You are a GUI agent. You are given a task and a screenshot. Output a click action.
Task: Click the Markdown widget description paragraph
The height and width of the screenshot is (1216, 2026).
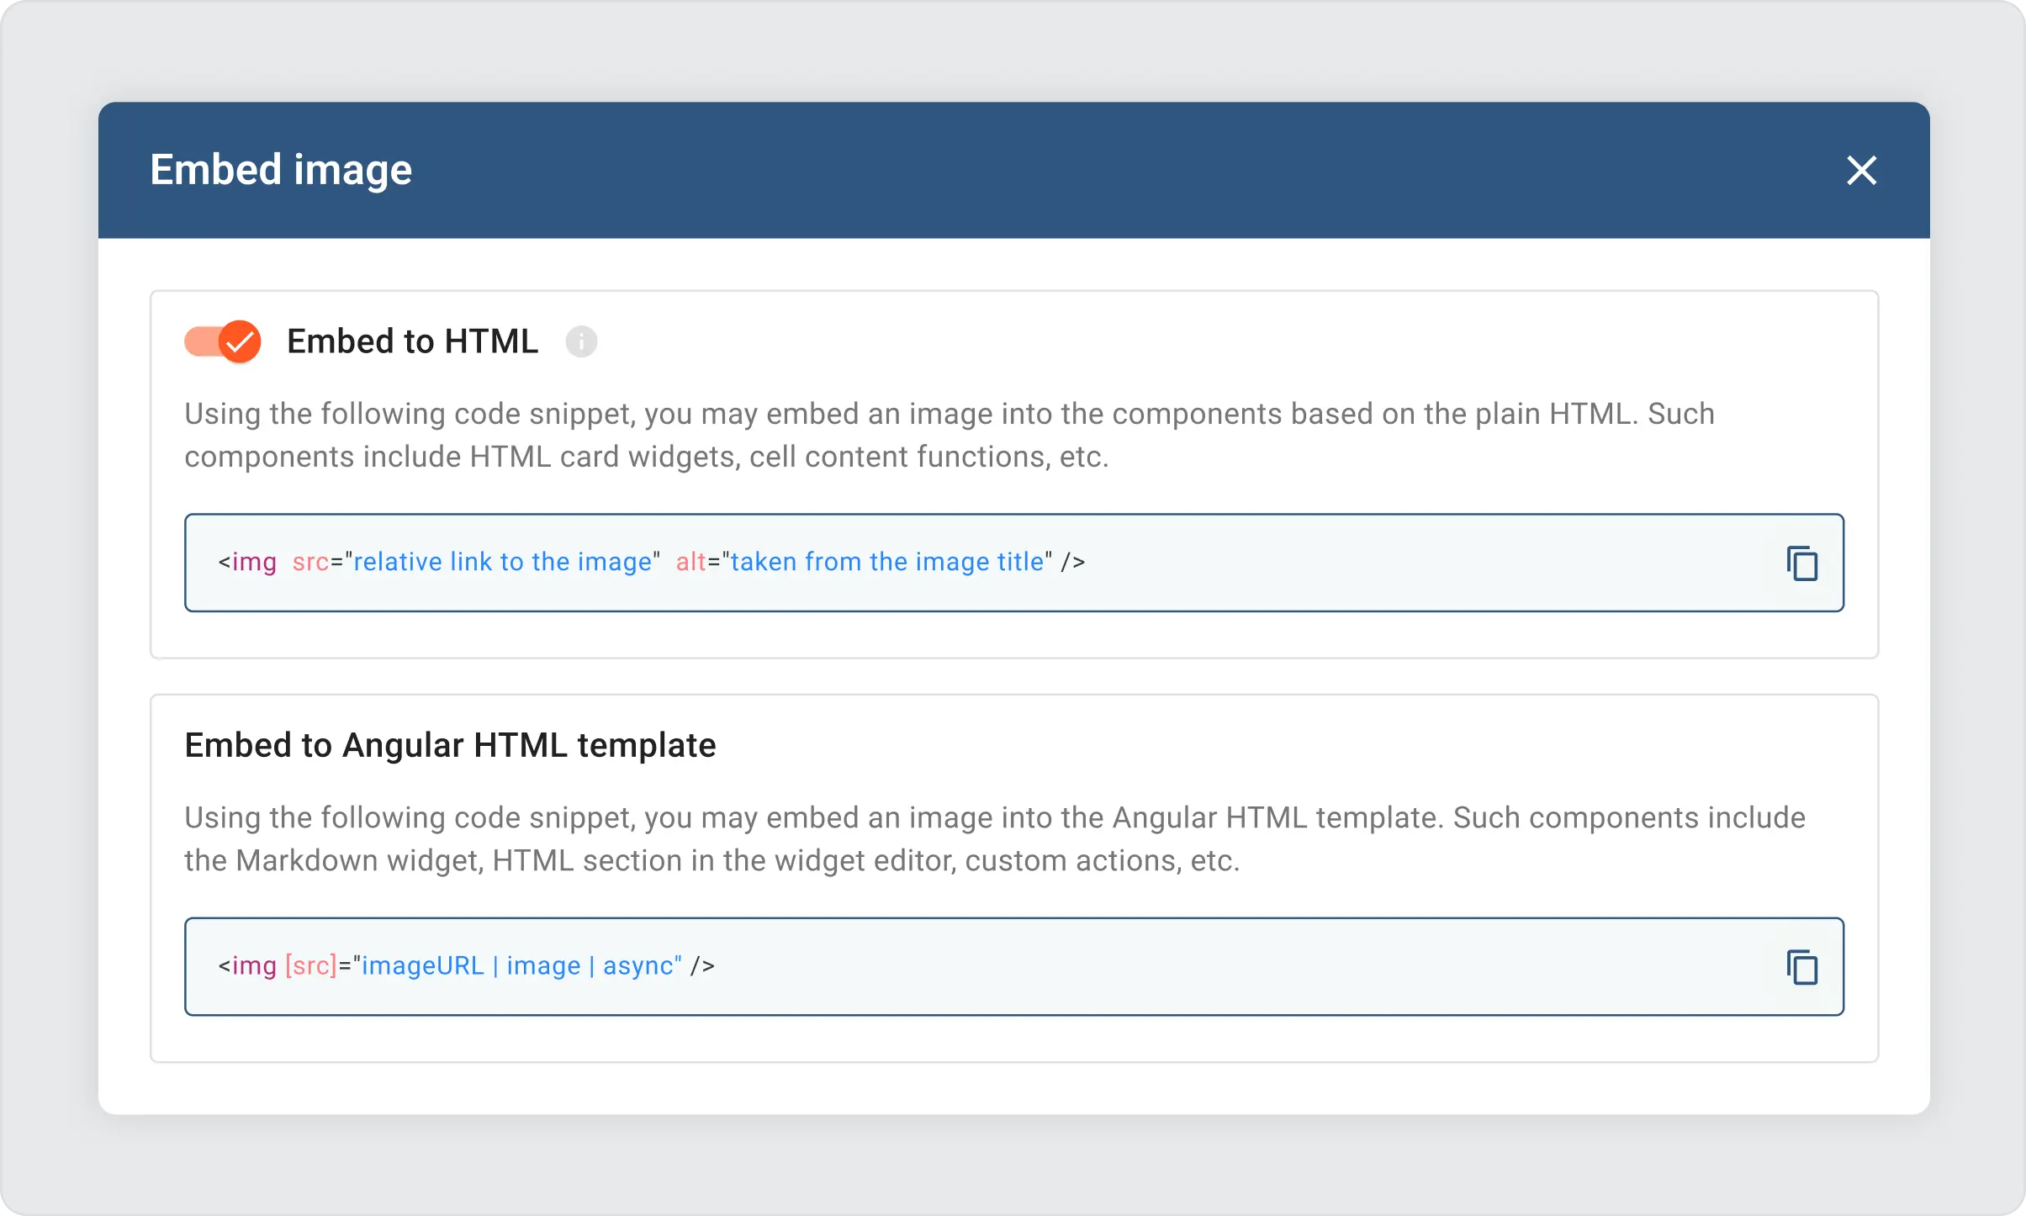point(994,838)
